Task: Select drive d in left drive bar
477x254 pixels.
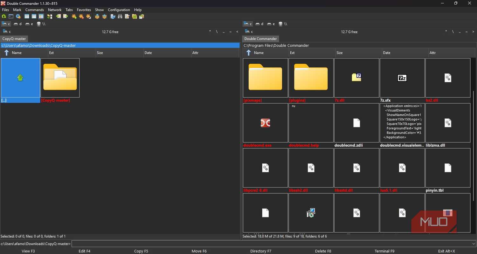Action: [17, 24]
